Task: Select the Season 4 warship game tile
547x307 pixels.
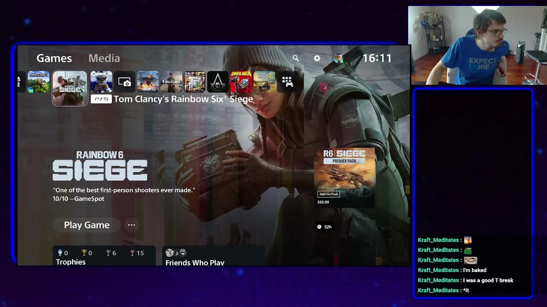Action: point(148,82)
